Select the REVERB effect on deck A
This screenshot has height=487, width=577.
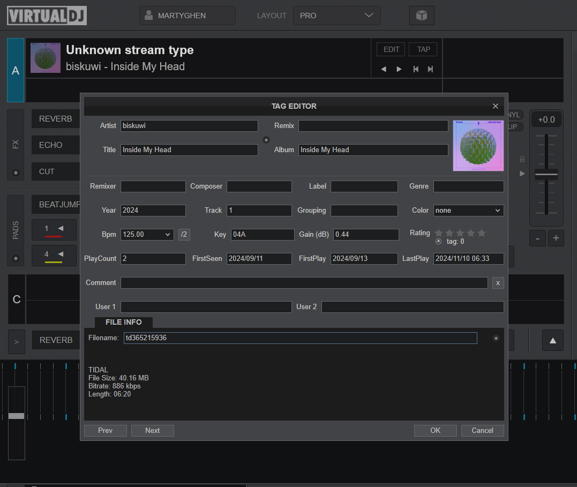point(56,119)
